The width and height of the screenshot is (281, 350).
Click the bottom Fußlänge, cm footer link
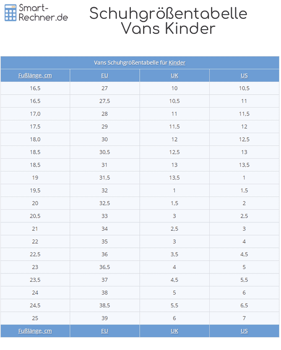pos(35,331)
